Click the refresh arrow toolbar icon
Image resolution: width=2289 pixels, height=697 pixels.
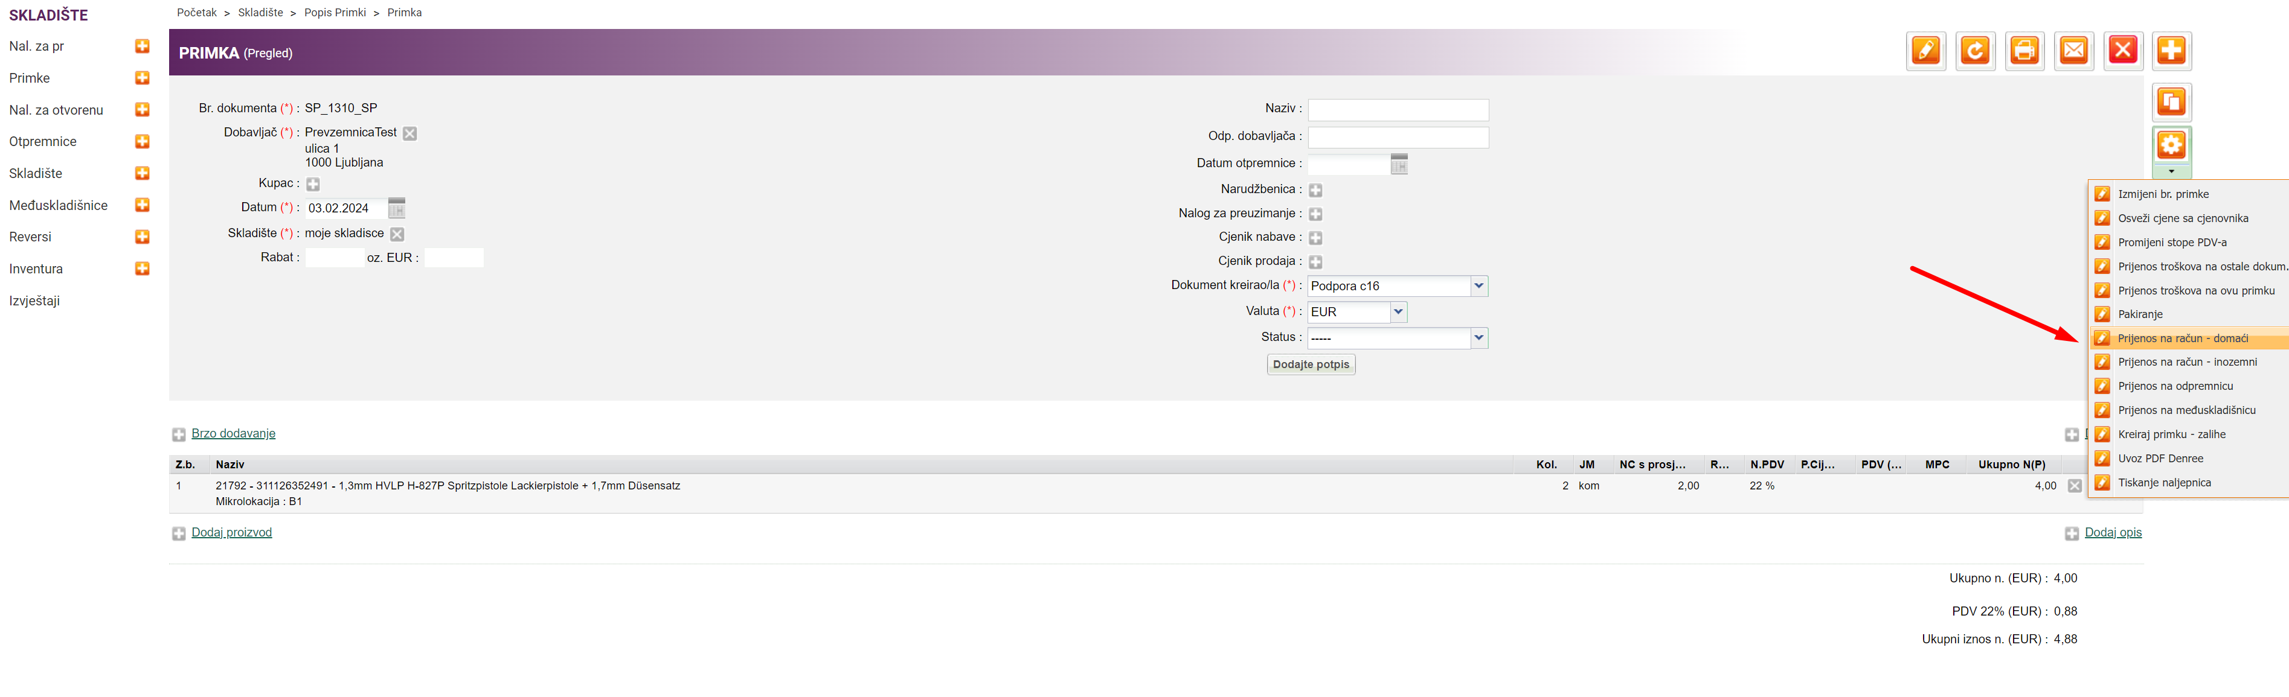click(x=1974, y=51)
